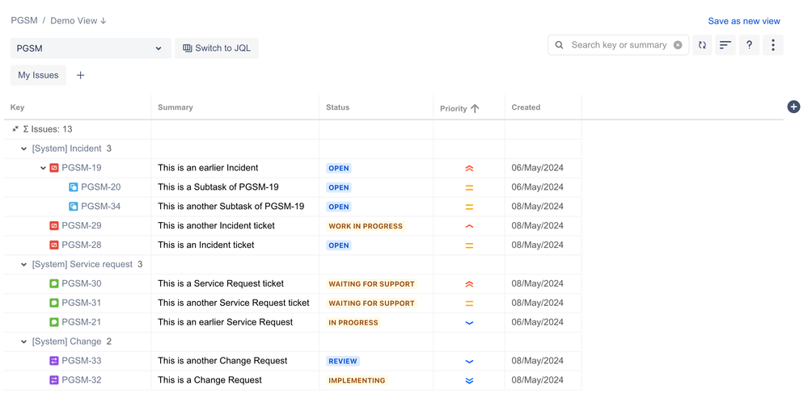Image resolution: width=808 pixels, height=398 pixels.
Task: Click the subtask icon of PGSM-34
Action: tap(73, 206)
